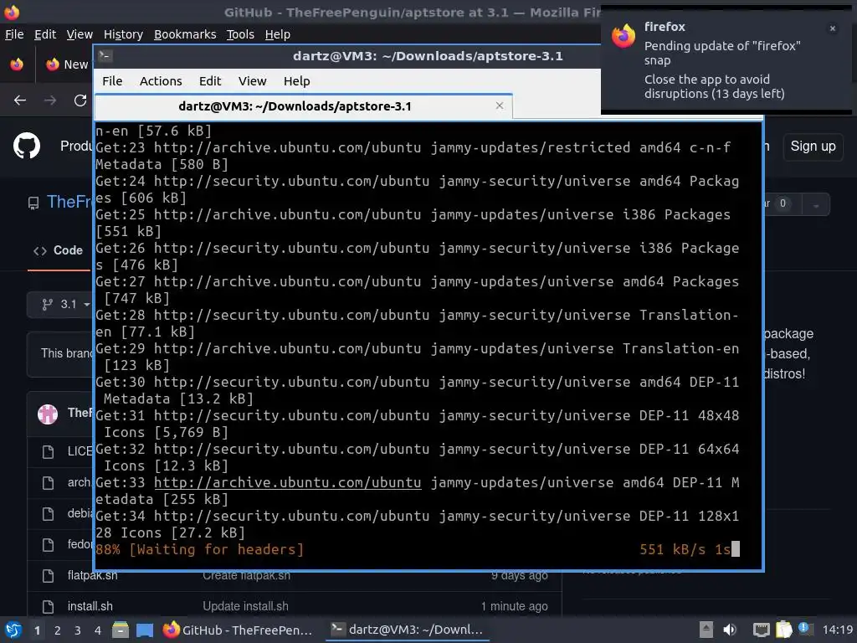Click the file icon beside LICENSE row

coord(48,451)
